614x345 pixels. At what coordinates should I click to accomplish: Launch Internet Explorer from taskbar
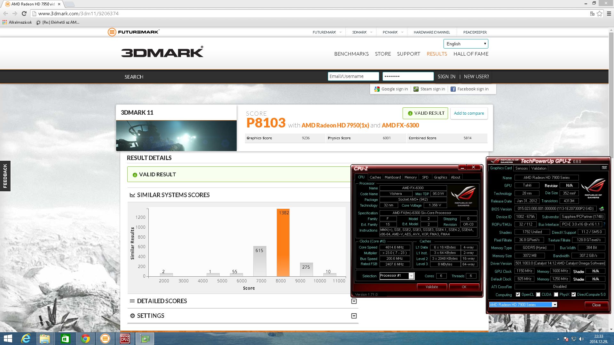click(x=26, y=339)
